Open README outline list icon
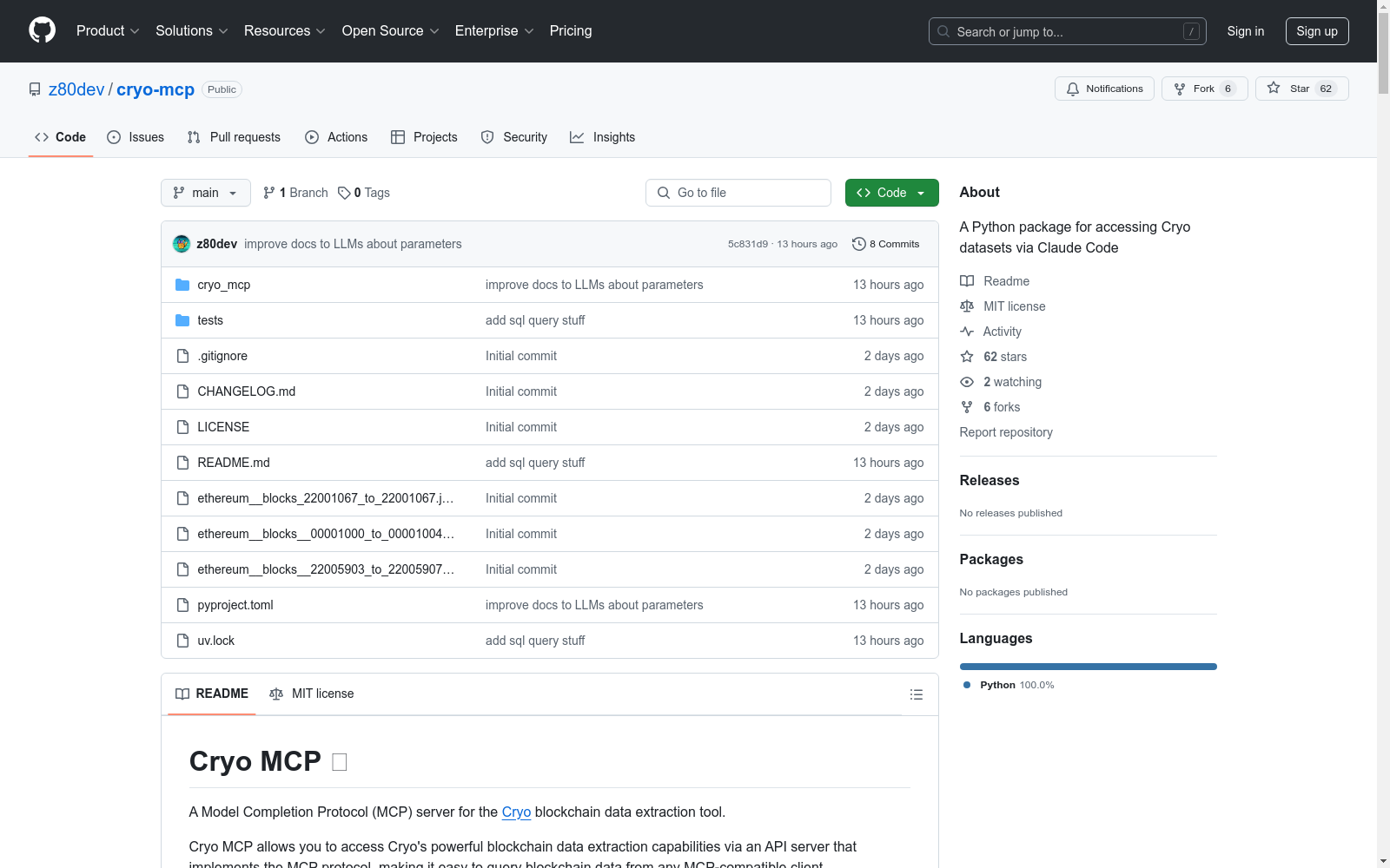The image size is (1390, 868). point(916,694)
